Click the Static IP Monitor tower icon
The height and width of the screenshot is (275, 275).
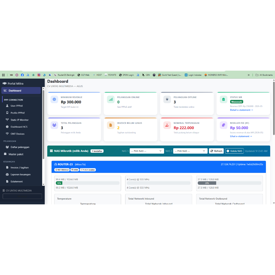pyautogui.click(x=7, y=120)
